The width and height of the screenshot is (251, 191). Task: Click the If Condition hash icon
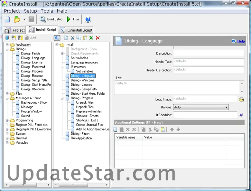[x=241, y=115]
